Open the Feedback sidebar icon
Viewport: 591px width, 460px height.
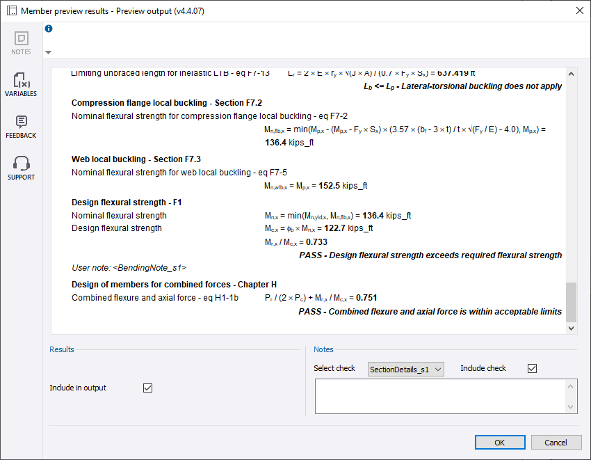click(x=21, y=127)
